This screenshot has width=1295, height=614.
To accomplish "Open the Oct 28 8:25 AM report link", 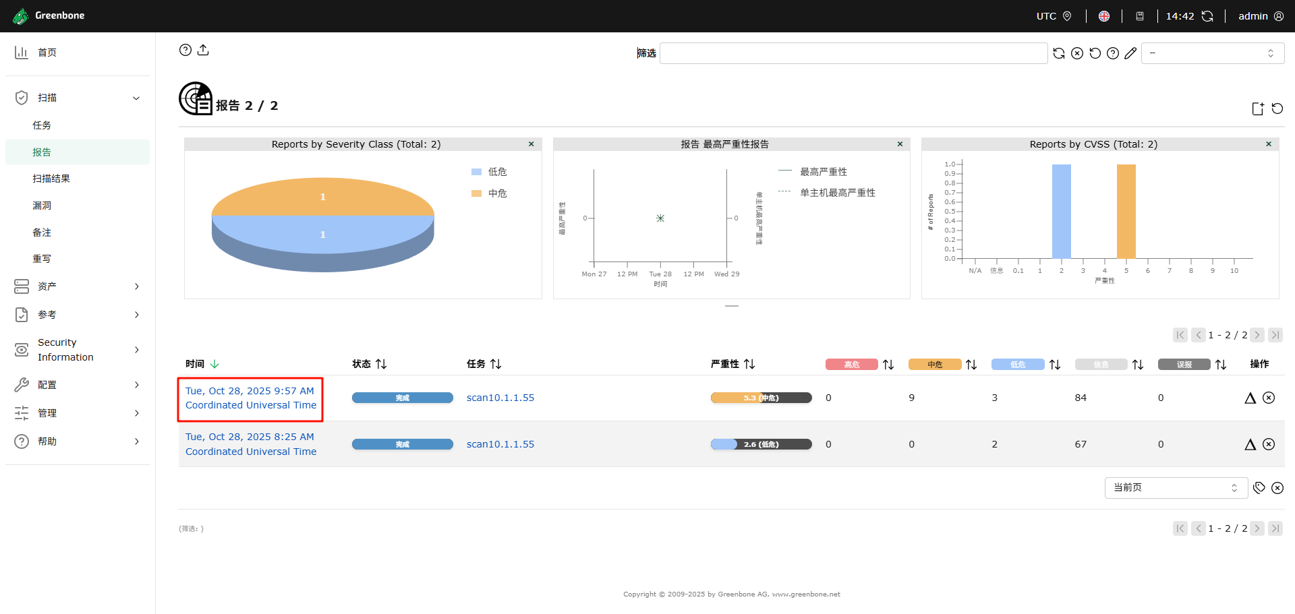I will [x=251, y=444].
